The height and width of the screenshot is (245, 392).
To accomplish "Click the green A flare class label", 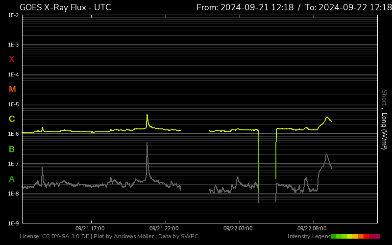I will pos(12,179).
